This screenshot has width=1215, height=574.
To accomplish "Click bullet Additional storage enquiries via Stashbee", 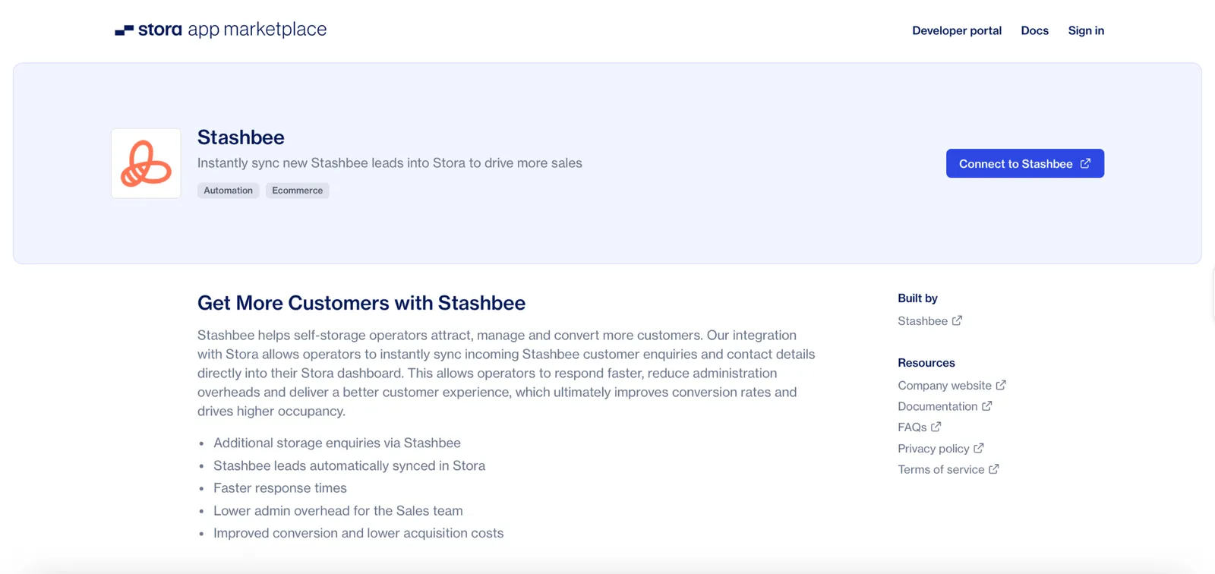I will tap(337, 443).
